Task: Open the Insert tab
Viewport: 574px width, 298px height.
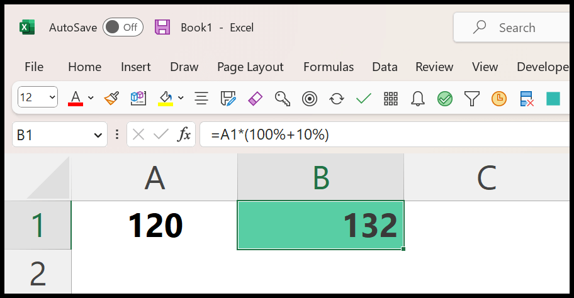Action: [136, 67]
